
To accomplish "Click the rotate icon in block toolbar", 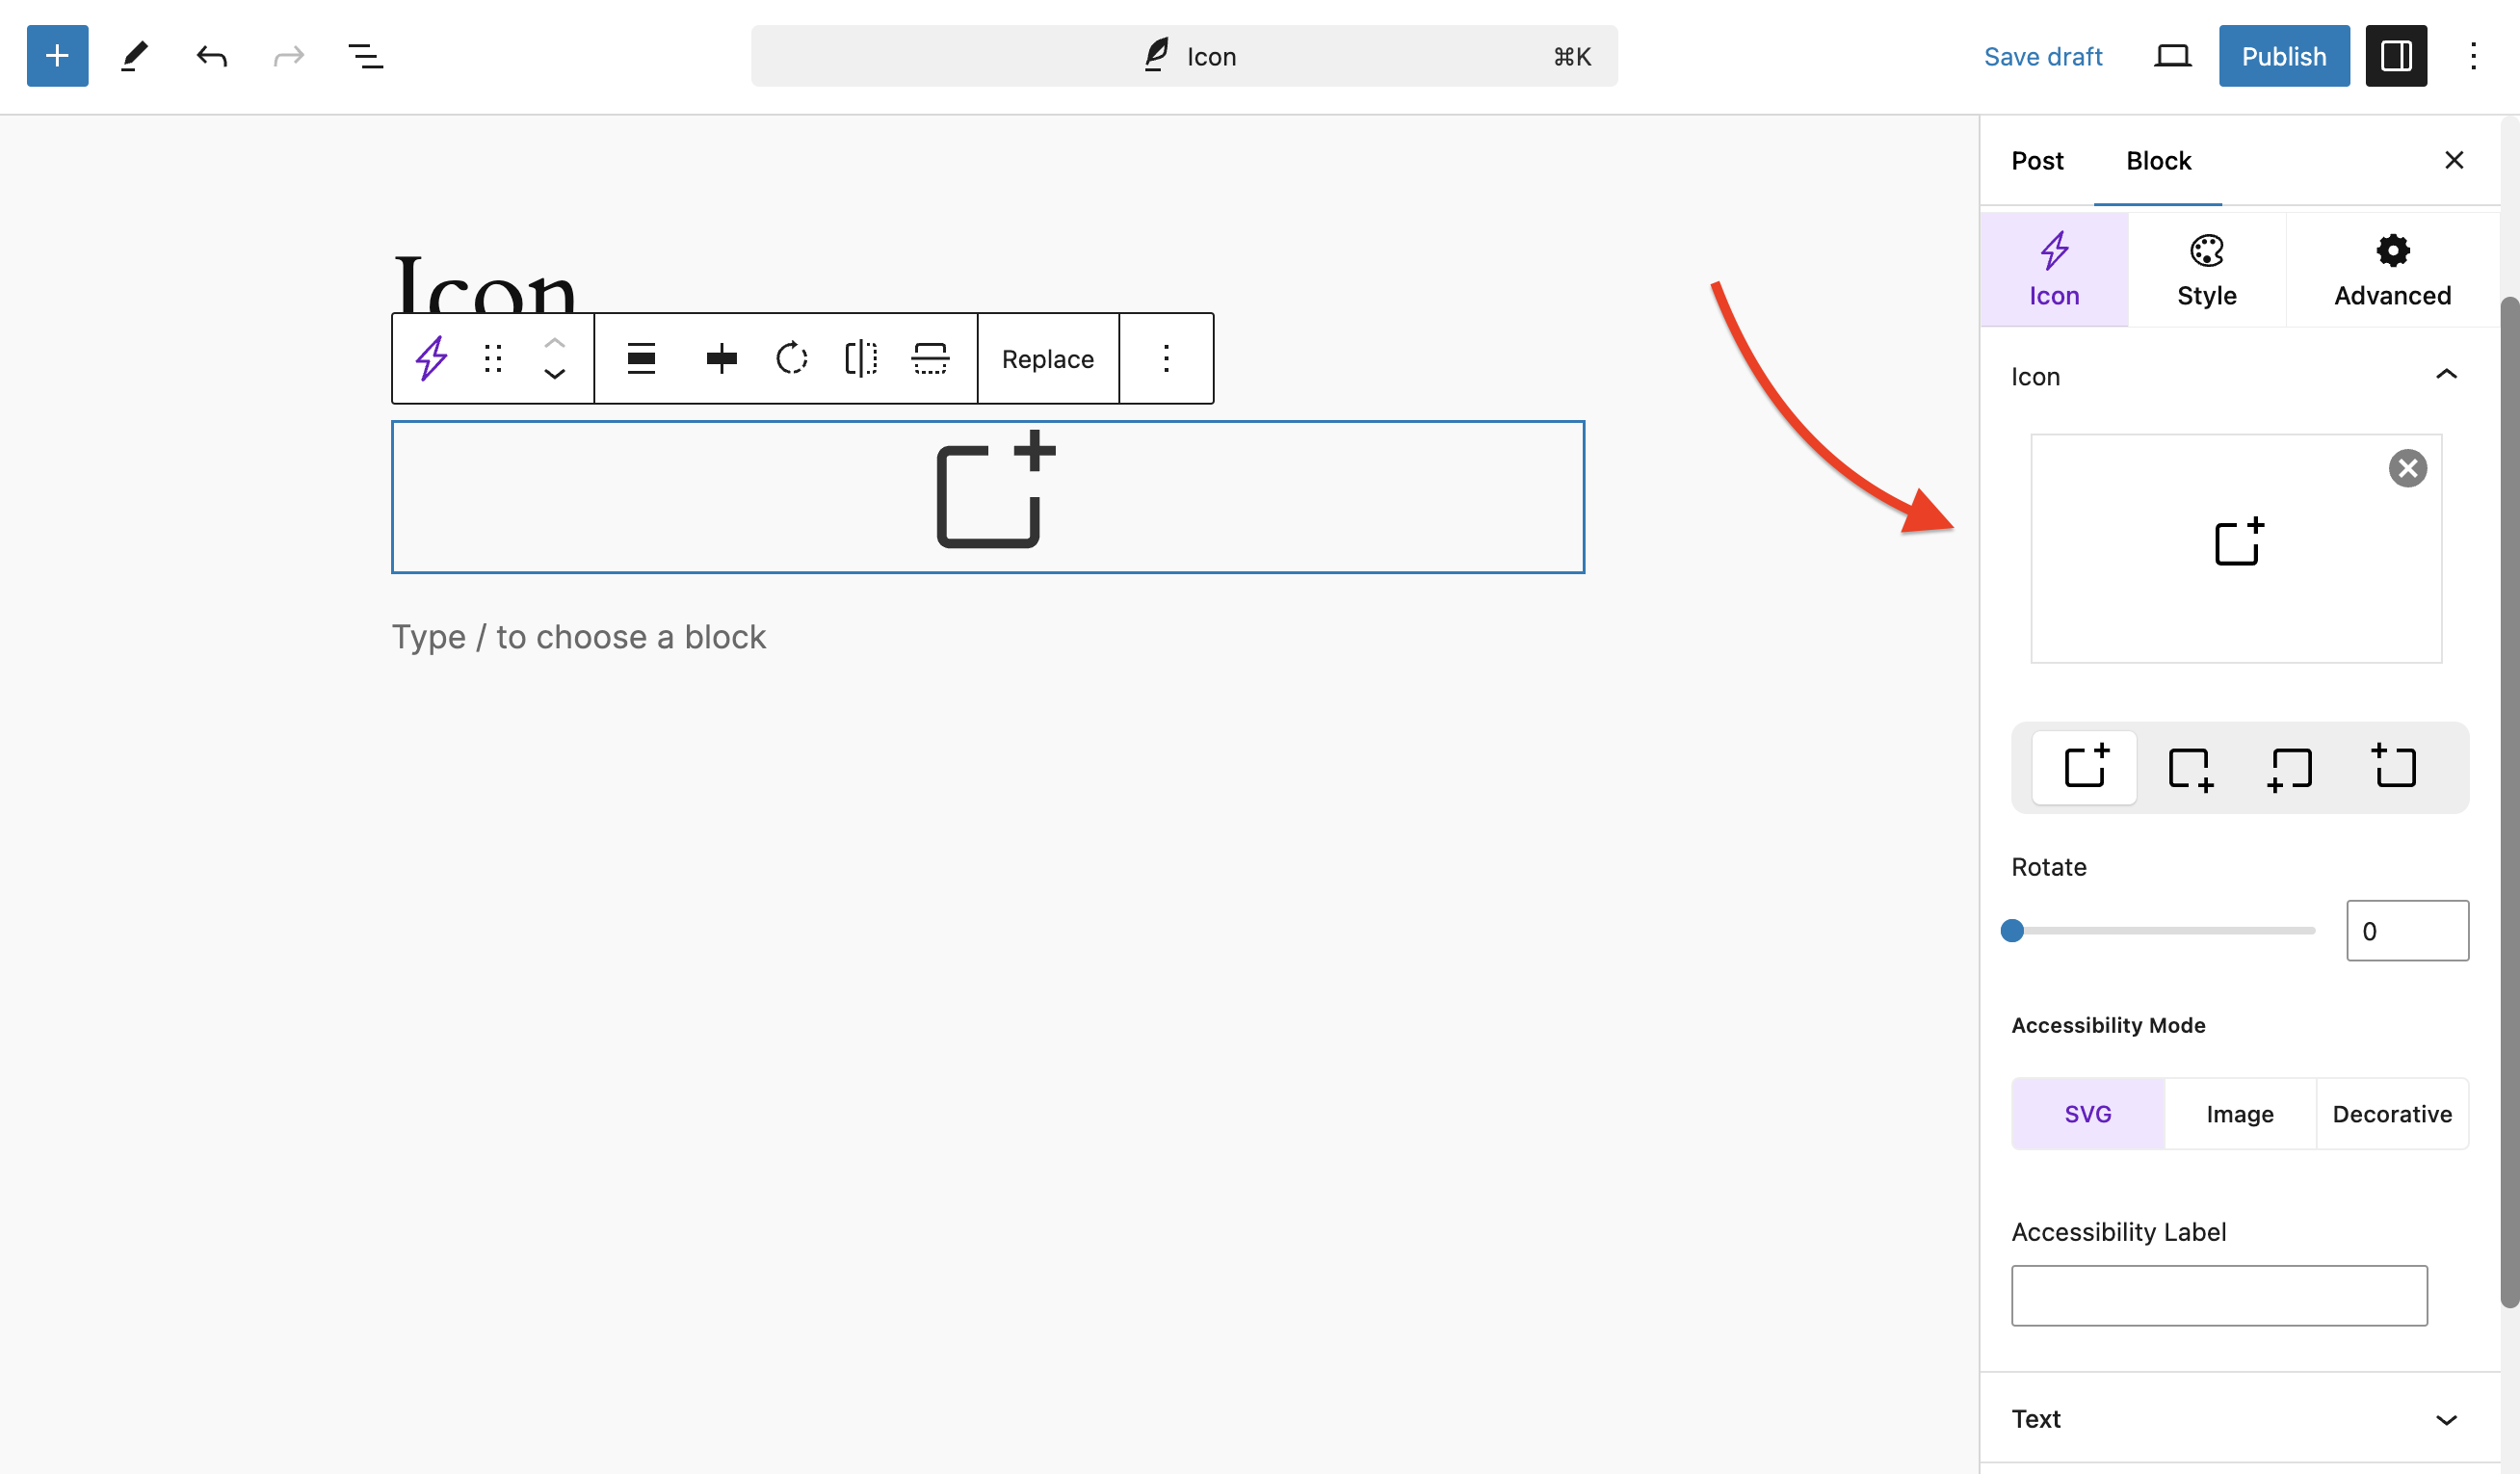I will 791,358.
